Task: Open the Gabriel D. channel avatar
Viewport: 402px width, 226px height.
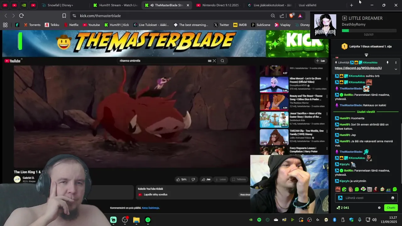Action: pyautogui.click(x=17, y=179)
